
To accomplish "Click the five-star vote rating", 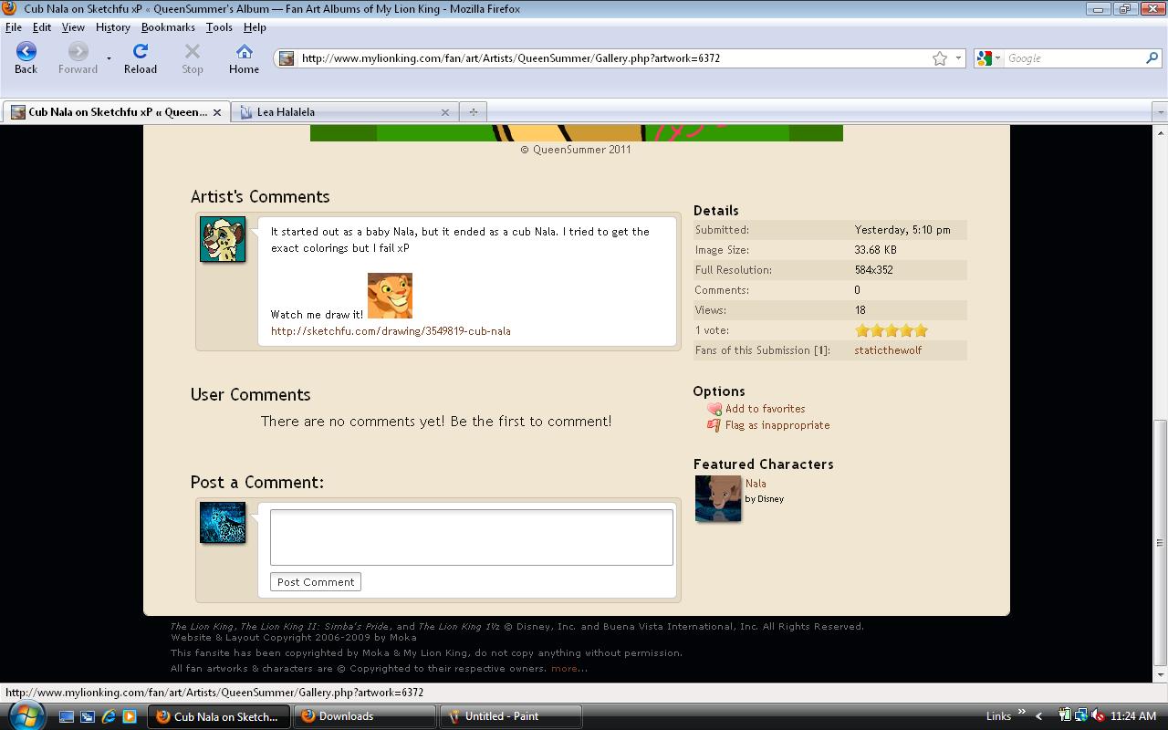I will click(x=891, y=330).
